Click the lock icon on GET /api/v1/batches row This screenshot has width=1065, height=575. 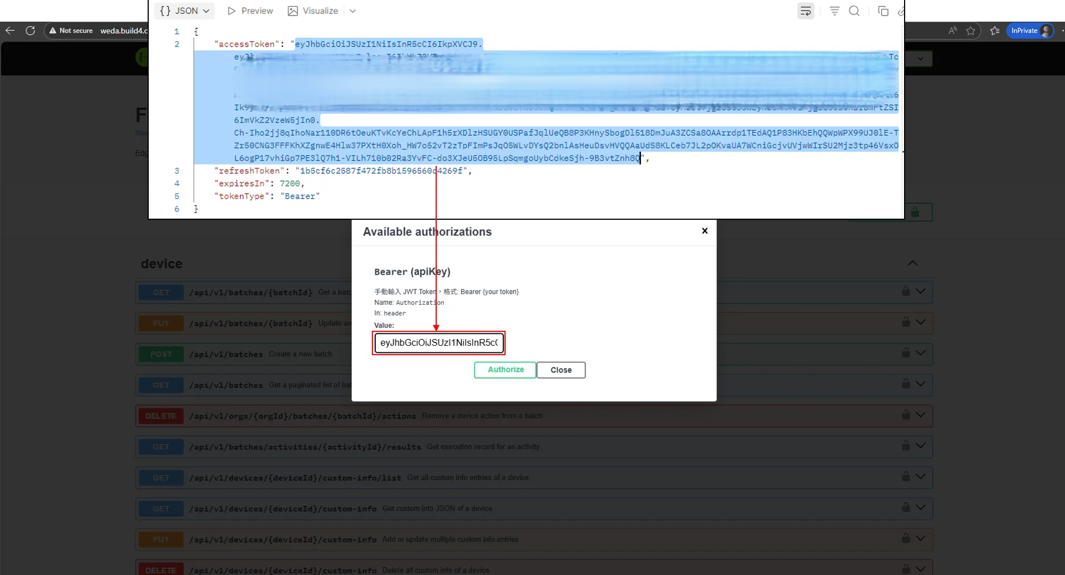(x=905, y=383)
